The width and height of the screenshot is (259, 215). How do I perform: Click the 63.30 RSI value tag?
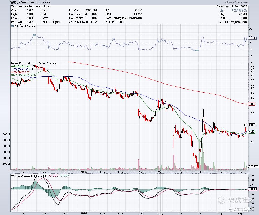[x=252, y=38]
